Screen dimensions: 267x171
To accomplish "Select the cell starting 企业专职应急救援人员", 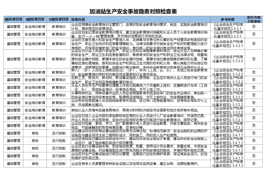I will [x=141, y=103].
